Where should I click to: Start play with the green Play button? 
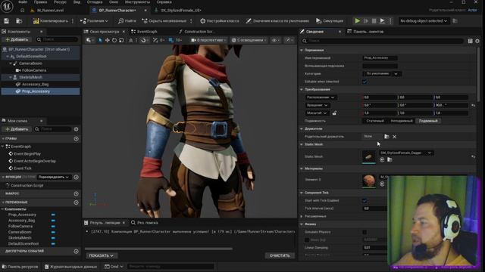click(357, 21)
